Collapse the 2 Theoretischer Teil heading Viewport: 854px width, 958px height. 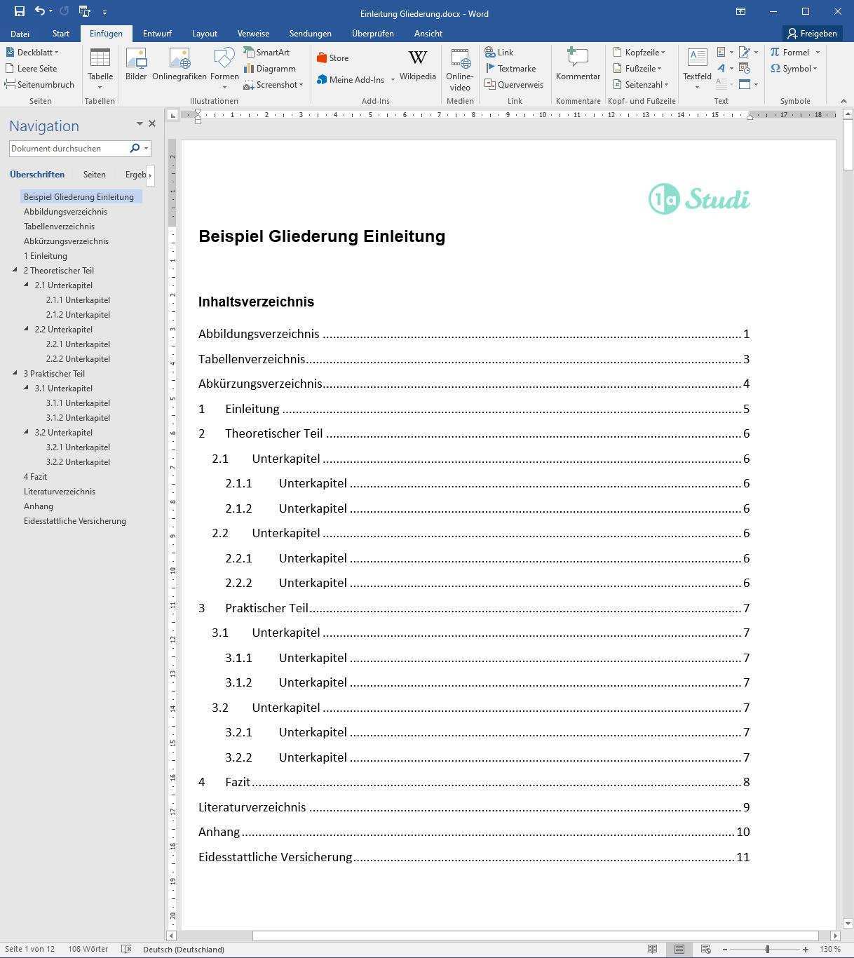(15, 271)
